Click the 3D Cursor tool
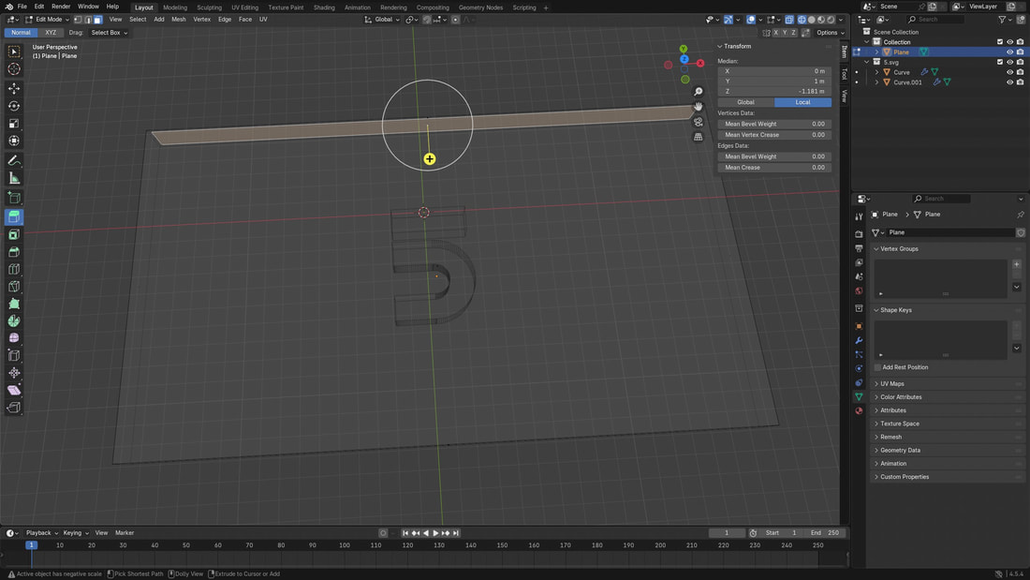 (14, 69)
